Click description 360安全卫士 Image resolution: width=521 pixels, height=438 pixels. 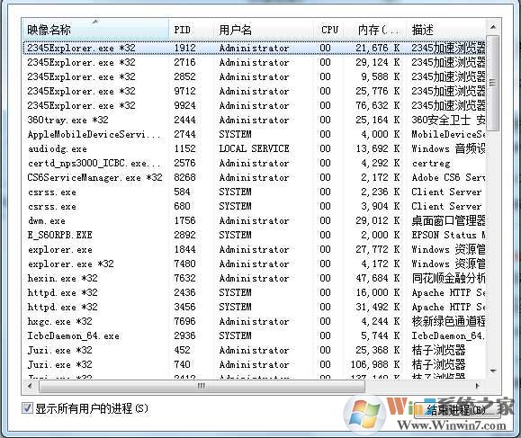click(448, 120)
